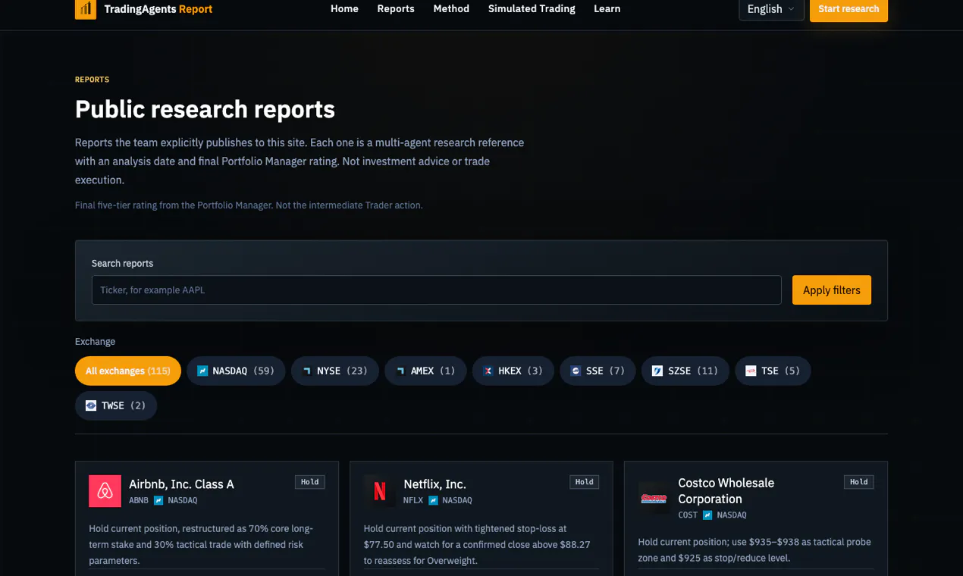963x576 pixels.
Task: Filter by NASDAQ (59) exchange
Action: pos(236,371)
